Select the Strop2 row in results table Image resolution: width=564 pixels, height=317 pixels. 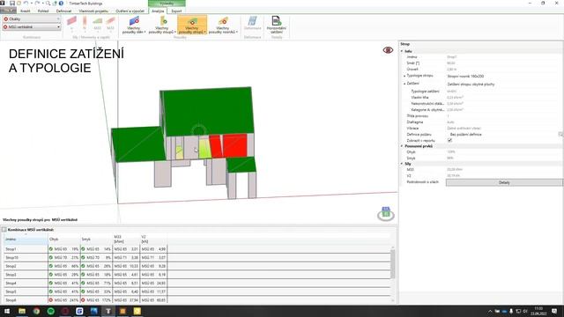point(197,266)
